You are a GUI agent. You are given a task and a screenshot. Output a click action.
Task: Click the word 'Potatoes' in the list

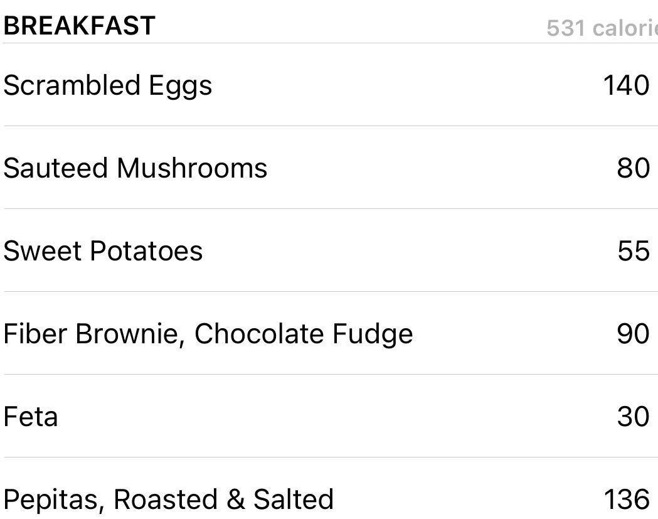click(146, 251)
